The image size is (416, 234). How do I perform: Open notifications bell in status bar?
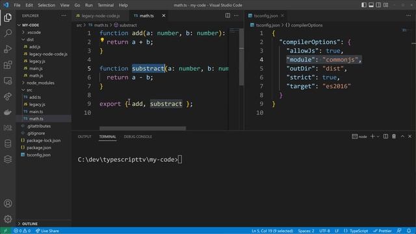coord(409,231)
